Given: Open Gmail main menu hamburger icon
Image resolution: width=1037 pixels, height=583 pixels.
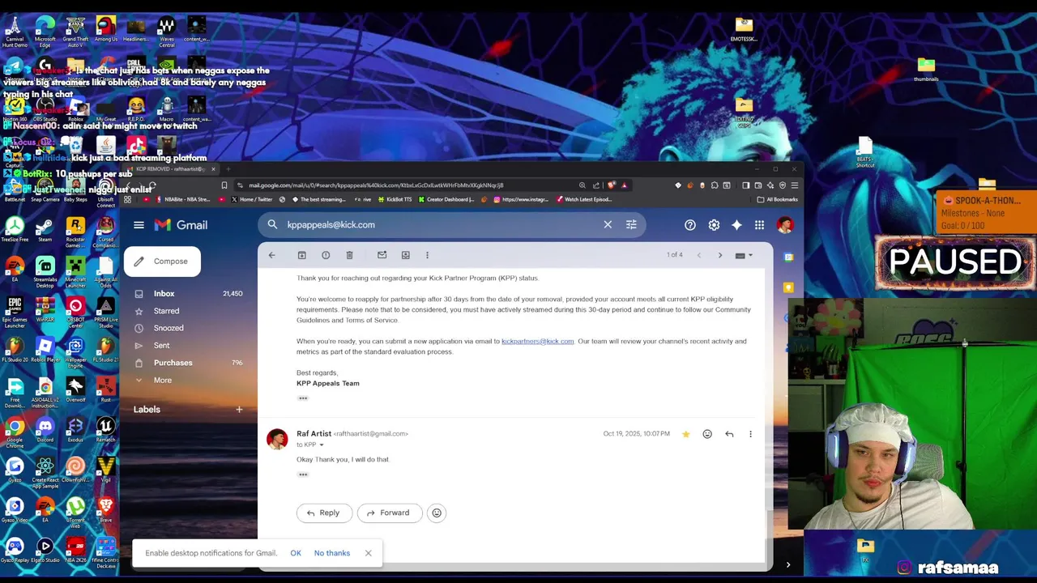Looking at the screenshot, I should pos(139,225).
